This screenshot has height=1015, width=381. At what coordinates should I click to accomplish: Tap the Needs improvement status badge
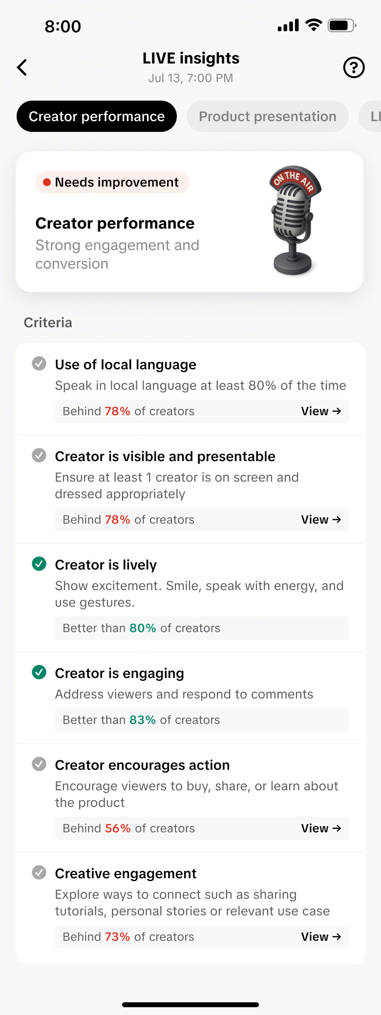pyautogui.click(x=112, y=182)
